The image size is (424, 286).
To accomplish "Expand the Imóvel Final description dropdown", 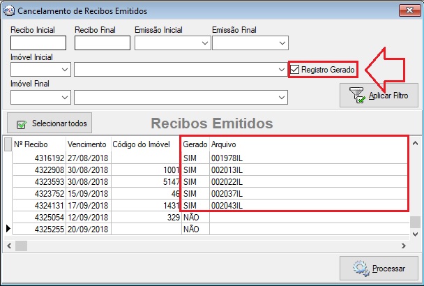I will 282,97.
